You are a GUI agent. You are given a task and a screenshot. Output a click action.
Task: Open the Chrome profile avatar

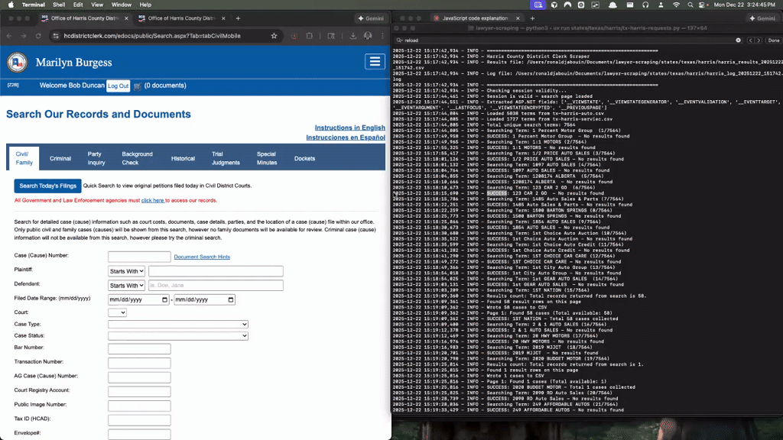click(x=368, y=35)
